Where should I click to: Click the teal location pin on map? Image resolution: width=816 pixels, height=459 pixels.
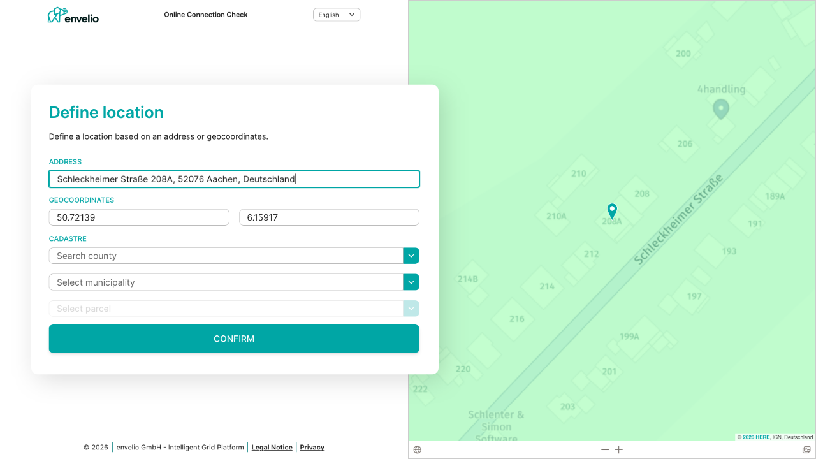pyautogui.click(x=612, y=210)
